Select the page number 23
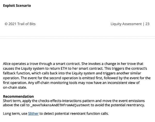Image resolution: width=155 pixels, height=122 pixels. (x=147, y=24)
